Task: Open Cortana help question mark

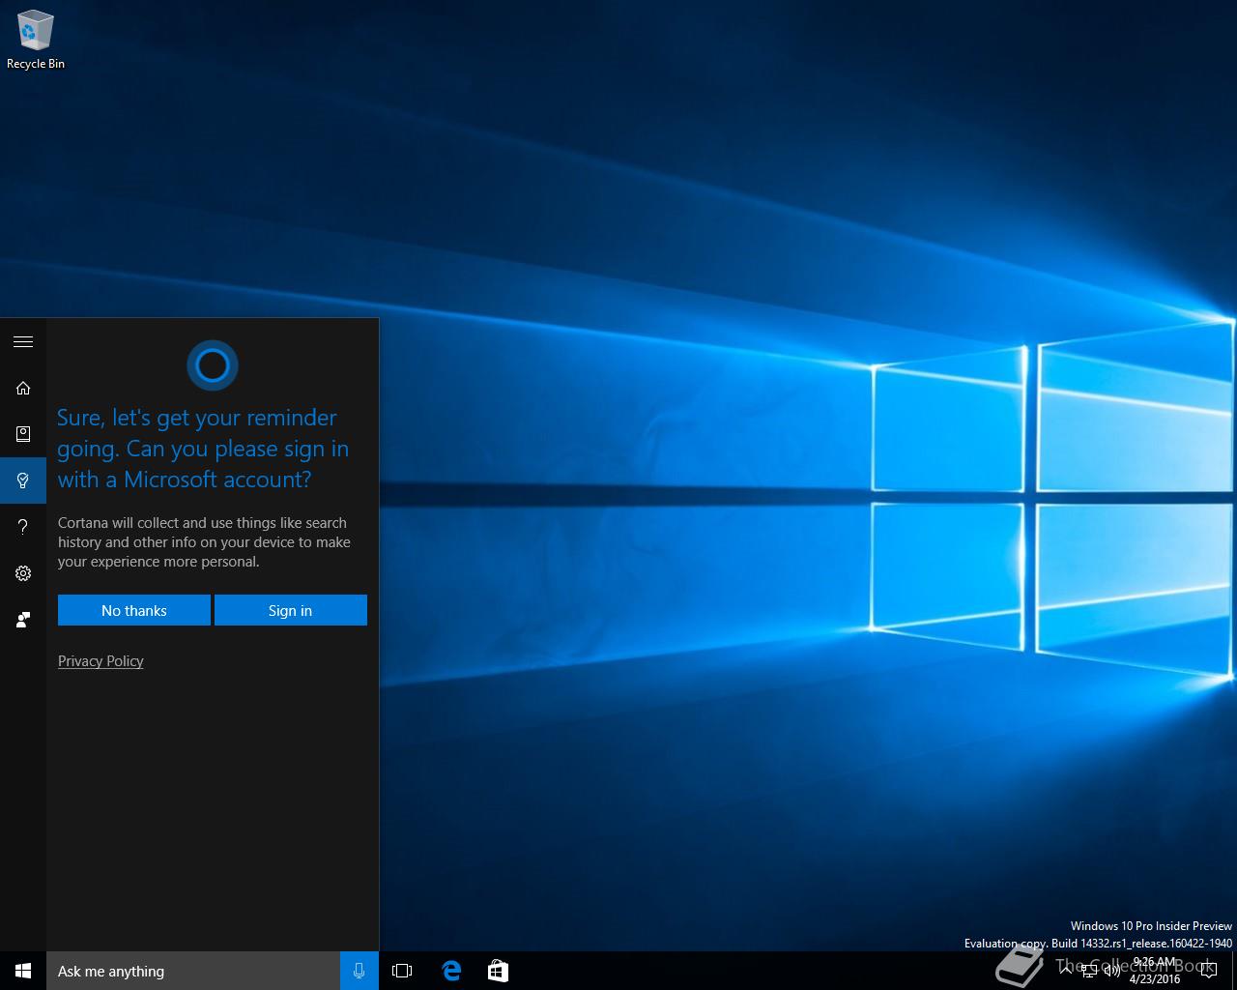Action: [x=23, y=527]
